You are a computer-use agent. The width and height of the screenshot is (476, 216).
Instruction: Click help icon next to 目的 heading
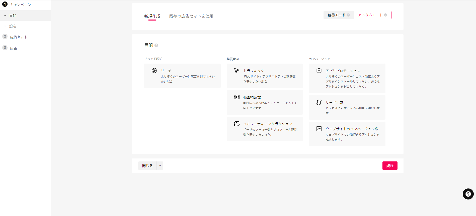click(156, 45)
